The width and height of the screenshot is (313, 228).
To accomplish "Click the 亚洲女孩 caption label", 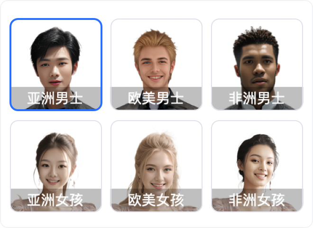I will [x=55, y=200].
